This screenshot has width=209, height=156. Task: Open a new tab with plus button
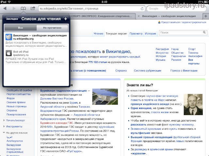(x=206, y=16)
